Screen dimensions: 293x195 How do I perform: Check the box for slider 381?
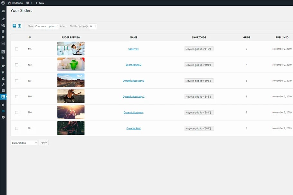coord(17,128)
